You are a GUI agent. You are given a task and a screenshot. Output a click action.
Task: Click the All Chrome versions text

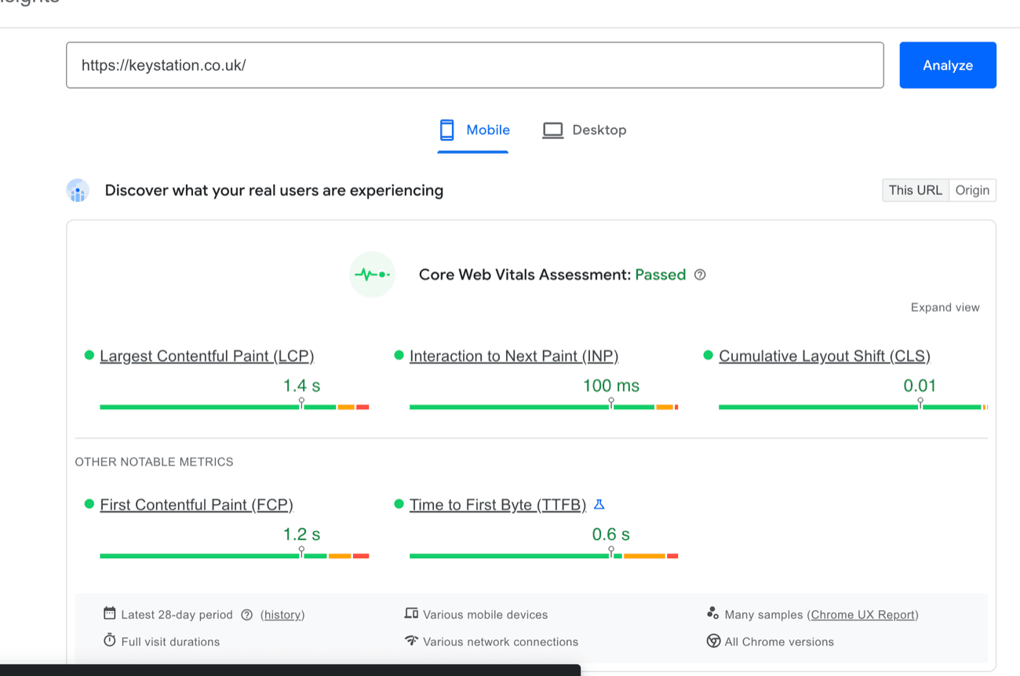[x=779, y=641]
